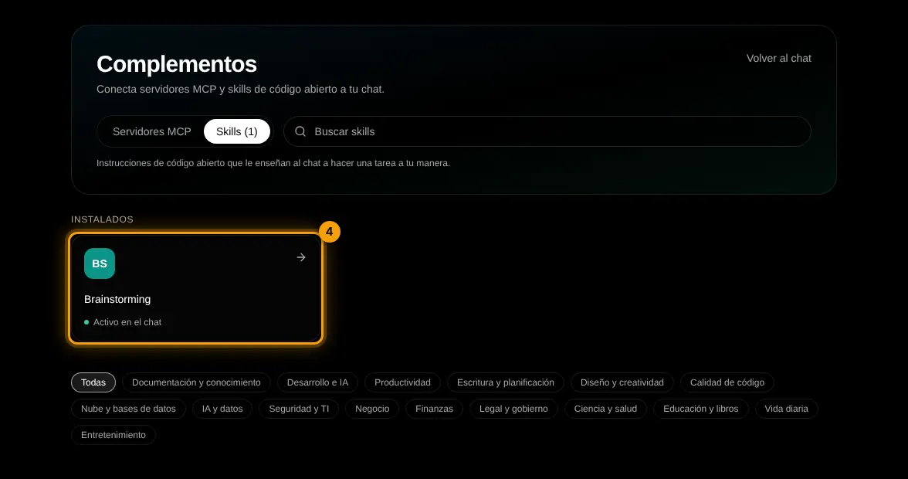Image resolution: width=908 pixels, height=479 pixels.
Task: Click the INSTALADOS section label
Action: (x=102, y=219)
